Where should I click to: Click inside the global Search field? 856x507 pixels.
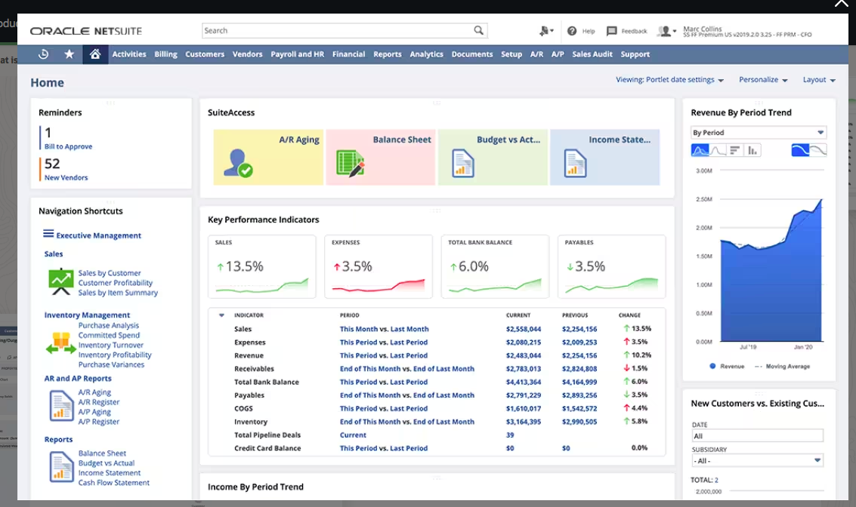332,30
